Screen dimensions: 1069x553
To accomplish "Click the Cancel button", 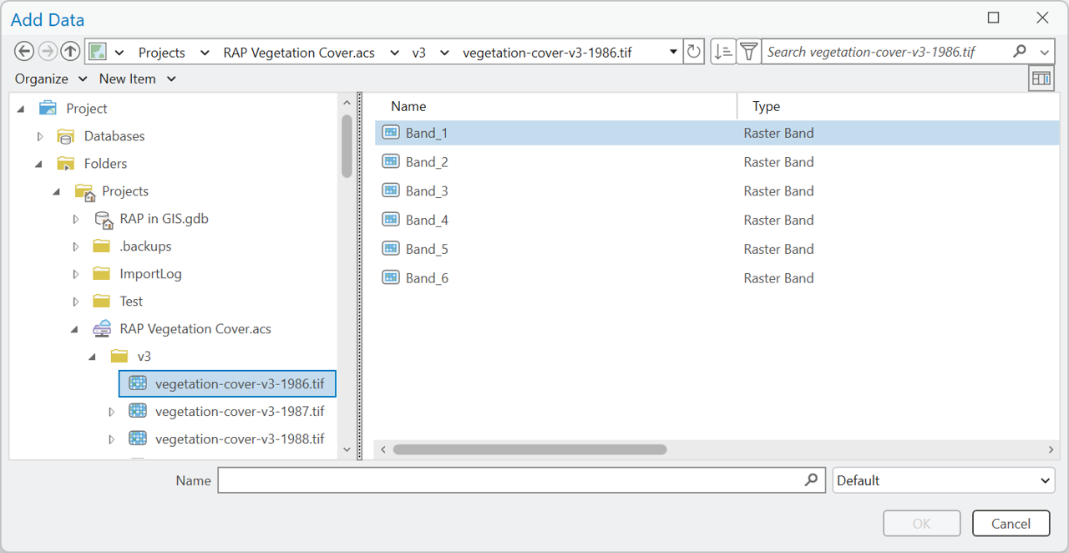I will [1011, 524].
